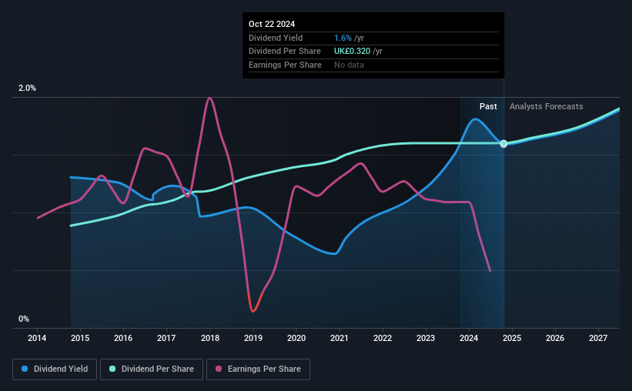Click the tooltip date 'Oct 22 2024'

click(x=272, y=24)
